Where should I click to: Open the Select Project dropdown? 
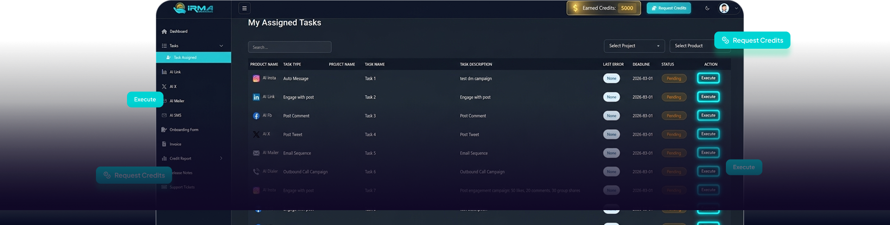634,46
